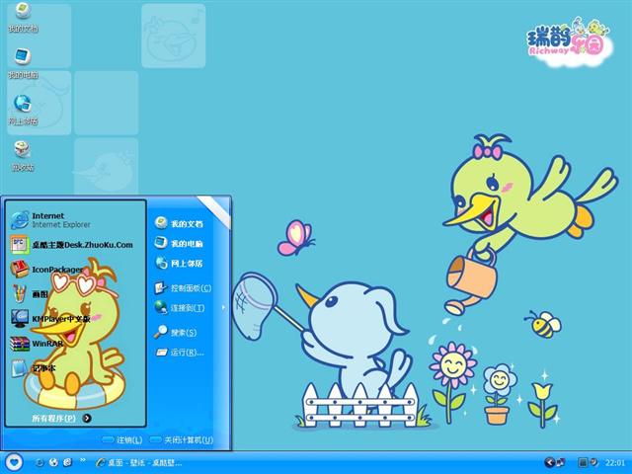Screen dimensions: 632x474
Task: Select the 我的电脑 desktop icon
Action: click(x=23, y=63)
